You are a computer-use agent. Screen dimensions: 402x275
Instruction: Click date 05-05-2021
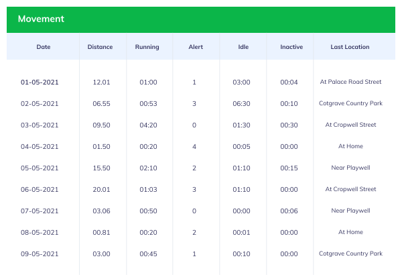point(40,168)
